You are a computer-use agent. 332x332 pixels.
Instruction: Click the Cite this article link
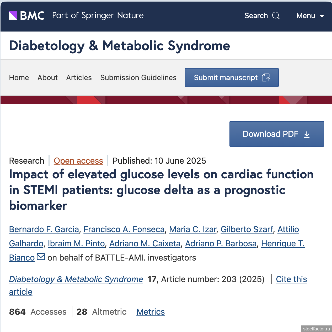coord(291,279)
